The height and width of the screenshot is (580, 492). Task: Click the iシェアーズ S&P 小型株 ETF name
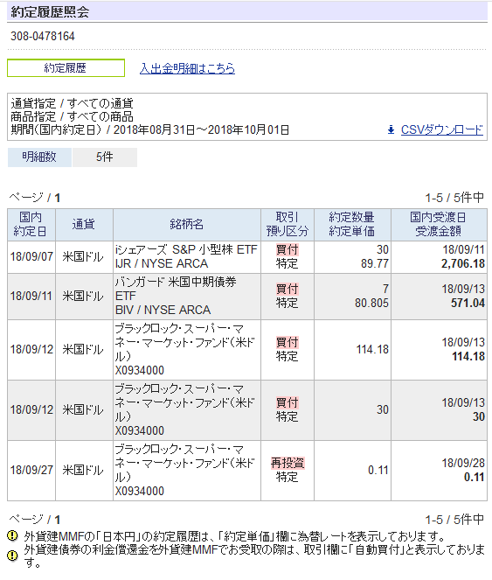(186, 249)
